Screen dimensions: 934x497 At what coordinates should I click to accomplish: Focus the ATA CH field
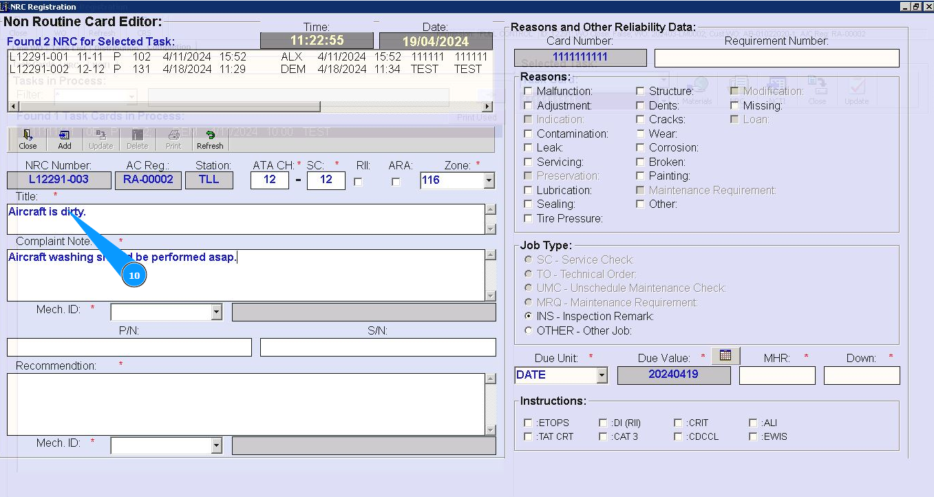[x=270, y=180]
